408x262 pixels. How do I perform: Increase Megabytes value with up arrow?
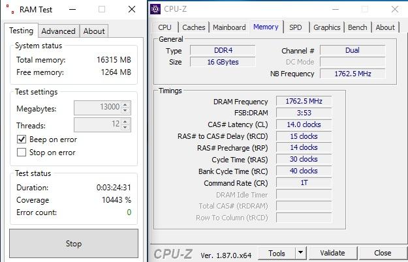125,105
